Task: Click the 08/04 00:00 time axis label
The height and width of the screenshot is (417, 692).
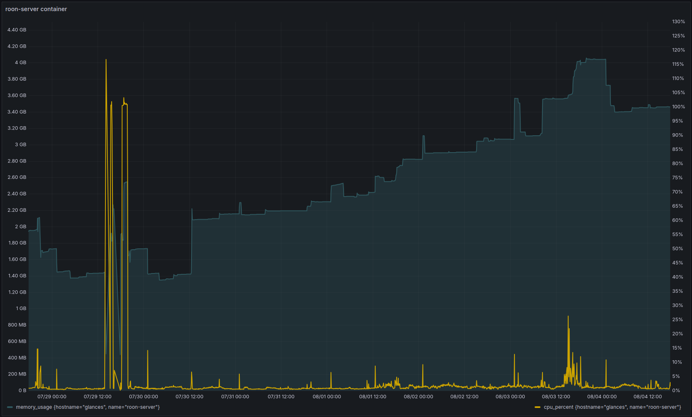Action: pos(602,397)
